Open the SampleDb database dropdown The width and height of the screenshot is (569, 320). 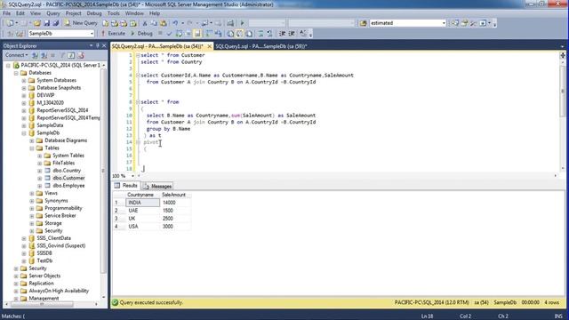[x=92, y=34]
